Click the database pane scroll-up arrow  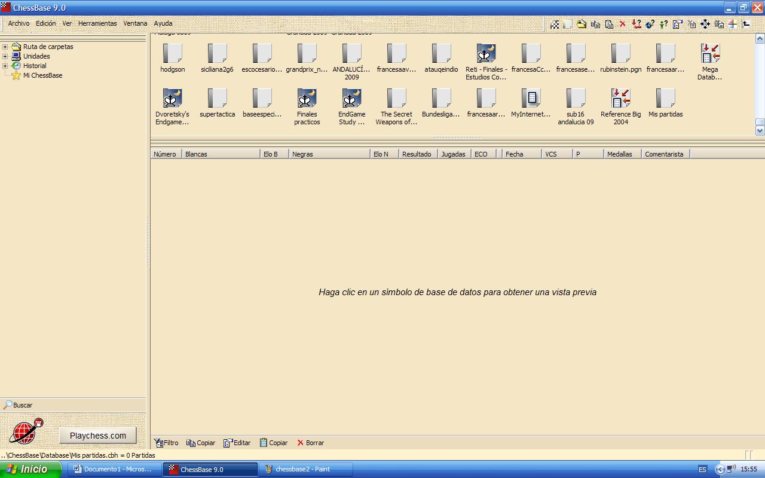(760, 39)
